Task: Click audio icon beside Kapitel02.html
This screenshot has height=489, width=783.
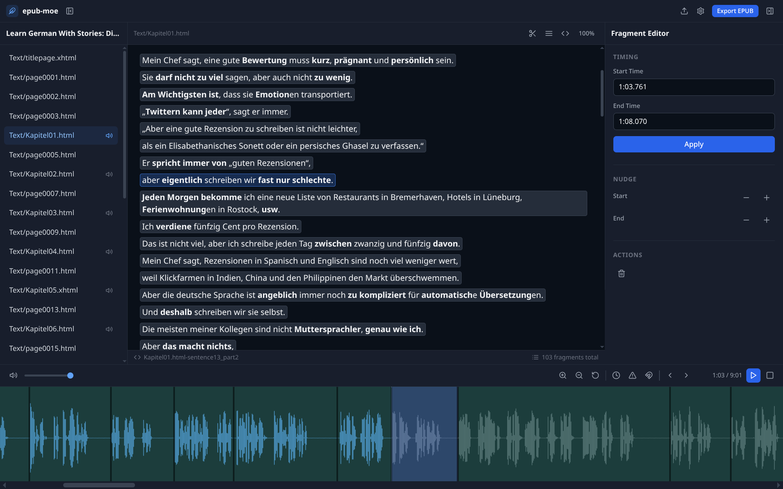Action: tap(109, 174)
